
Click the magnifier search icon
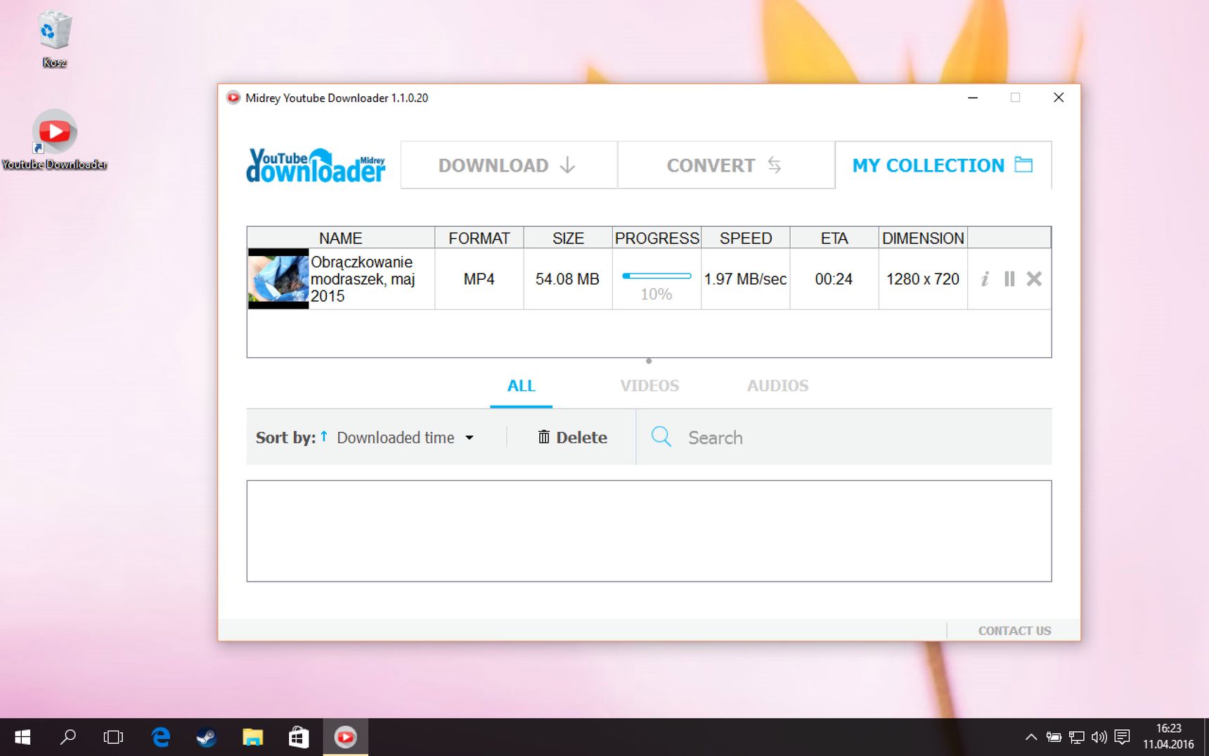tap(661, 437)
